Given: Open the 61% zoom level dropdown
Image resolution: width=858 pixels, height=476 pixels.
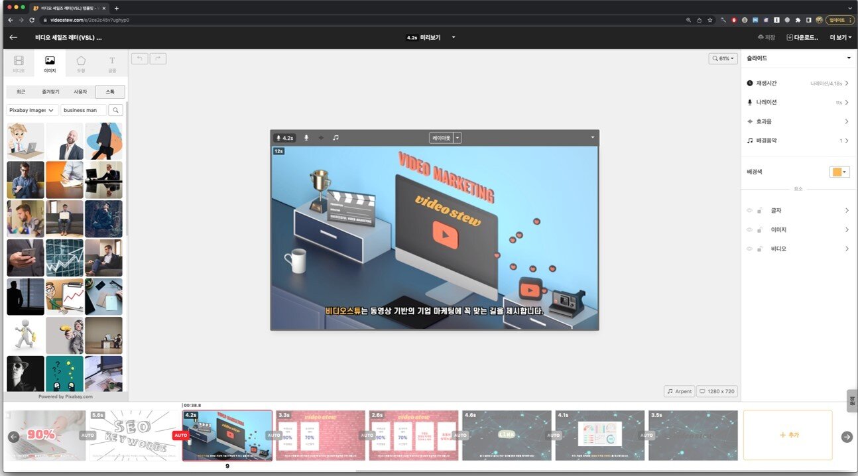Looking at the screenshot, I should [723, 58].
